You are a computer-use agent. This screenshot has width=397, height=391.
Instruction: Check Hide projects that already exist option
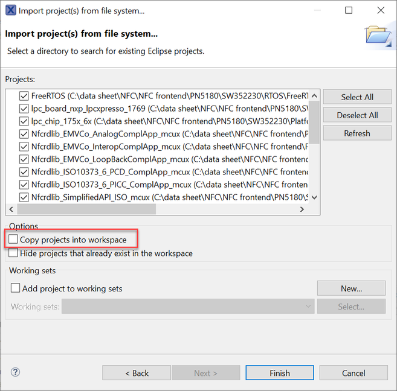point(14,253)
